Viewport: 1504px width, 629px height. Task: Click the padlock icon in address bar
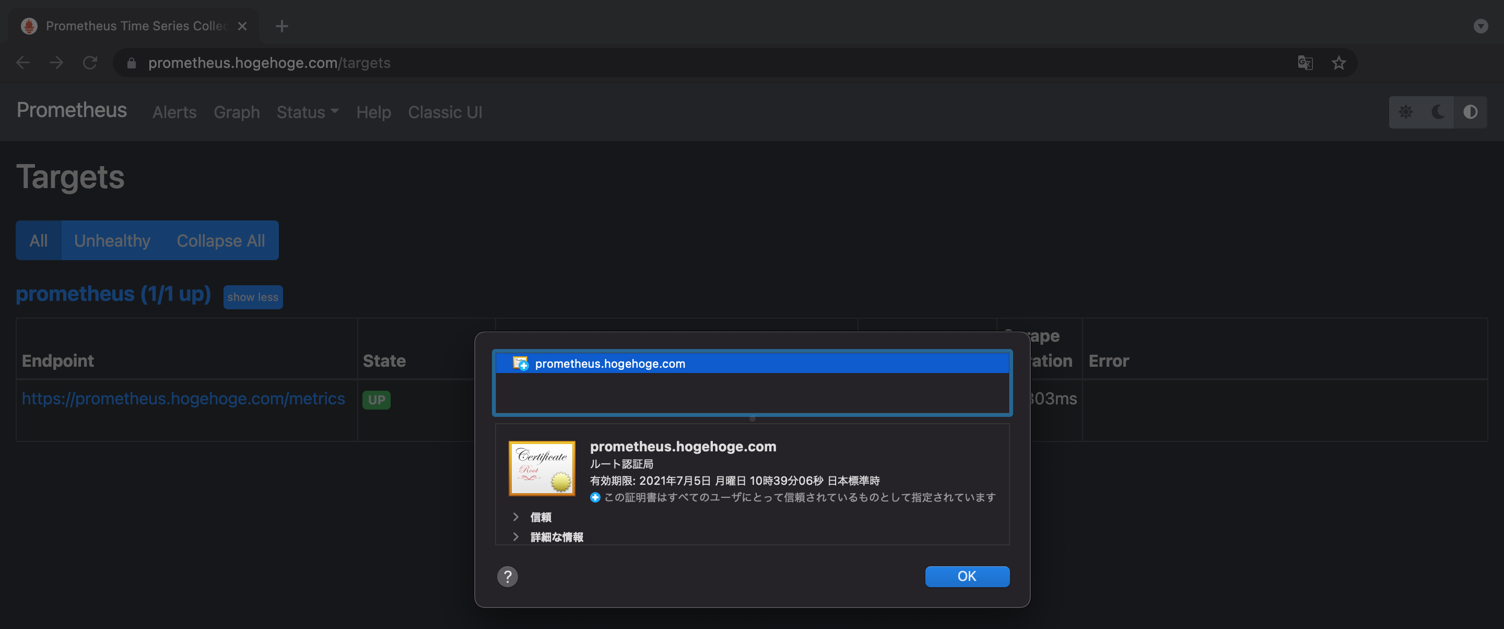click(132, 63)
